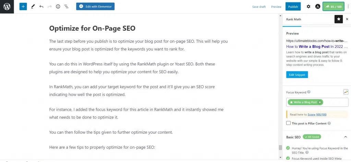Close the Rank Math sidebar
This screenshot has height=162, width=351.
tap(347, 19)
